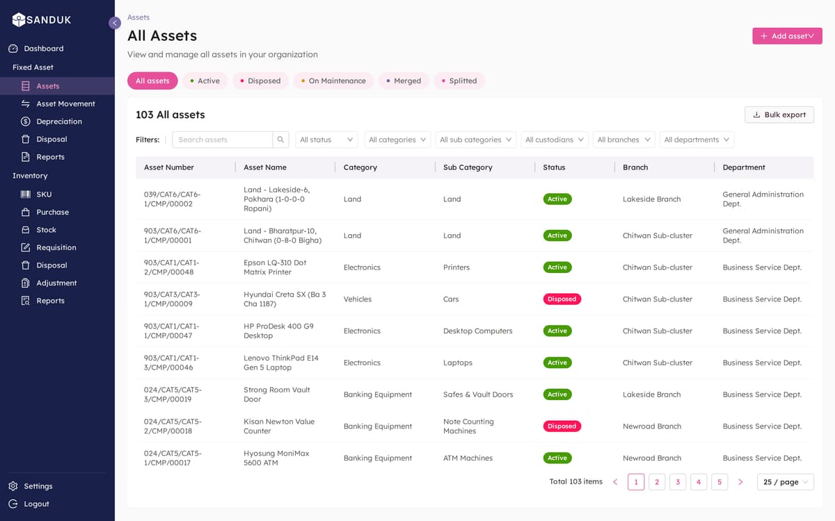Screen dimensions: 835x521
Task: Click the search magnifier button
Action: click(281, 140)
